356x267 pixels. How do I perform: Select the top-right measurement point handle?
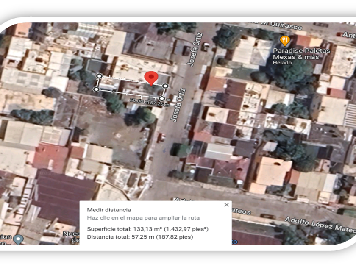[x=165, y=86]
